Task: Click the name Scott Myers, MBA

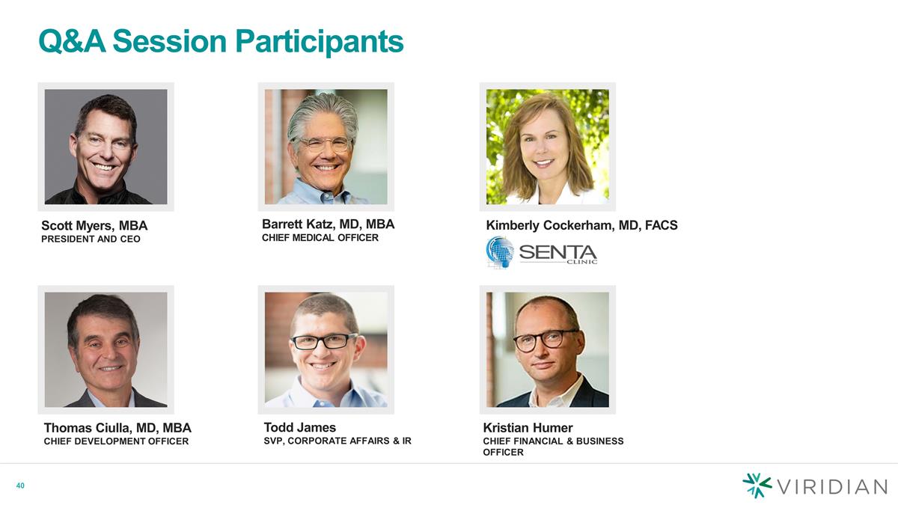Action: (x=94, y=225)
